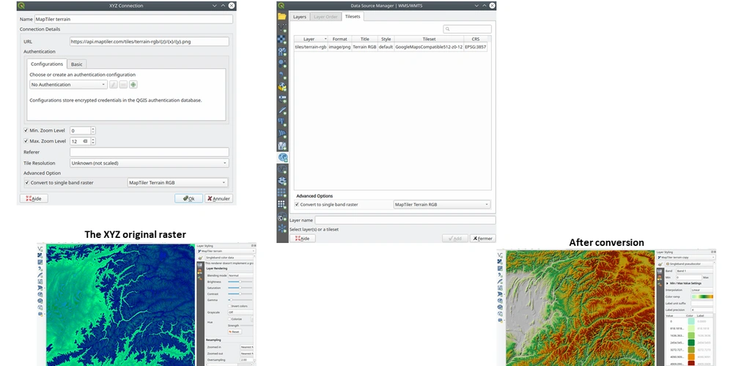This screenshot has height=366, width=733.
Task: Adjust Saturation slider
Action: coord(240,288)
